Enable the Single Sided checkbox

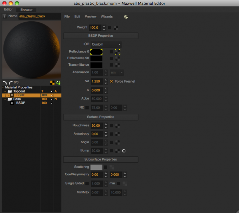coord(87,184)
